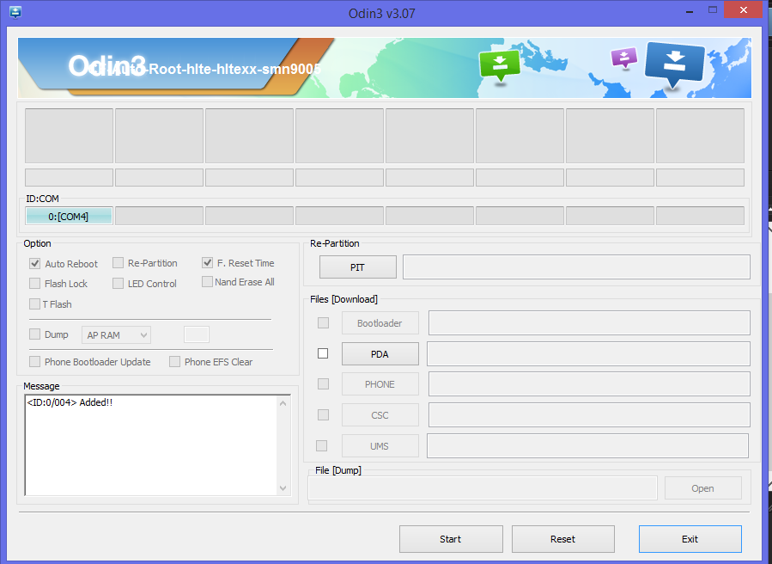Open the AP RAM dropdown
The image size is (772, 564).
pos(116,335)
